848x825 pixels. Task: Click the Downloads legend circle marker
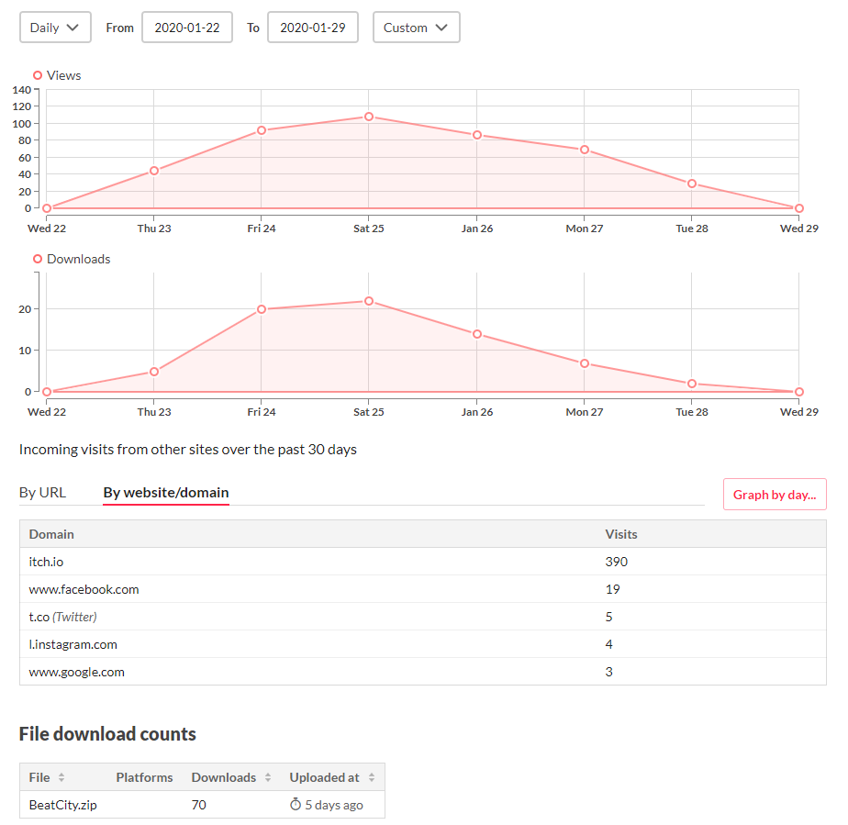38,259
